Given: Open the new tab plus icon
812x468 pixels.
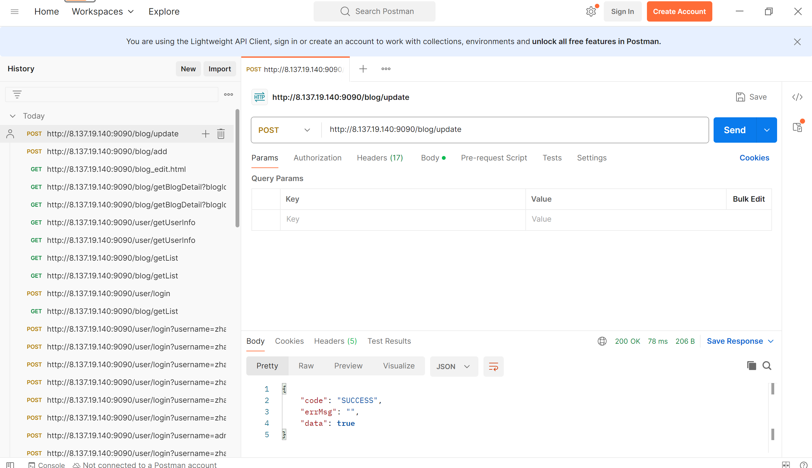Looking at the screenshot, I should point(363,69).
